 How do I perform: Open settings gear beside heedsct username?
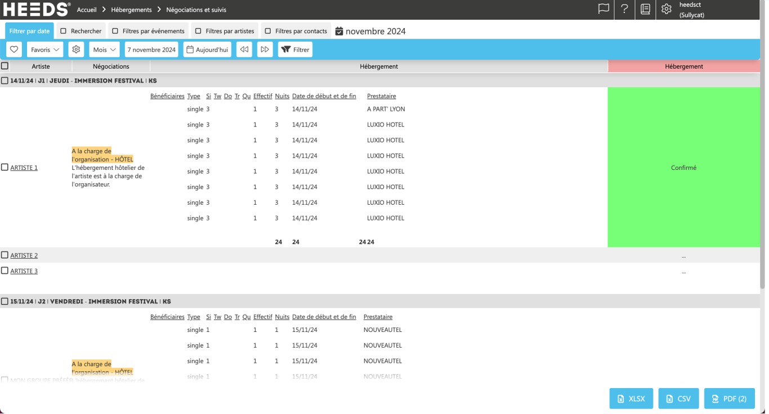tap(667, 9)
